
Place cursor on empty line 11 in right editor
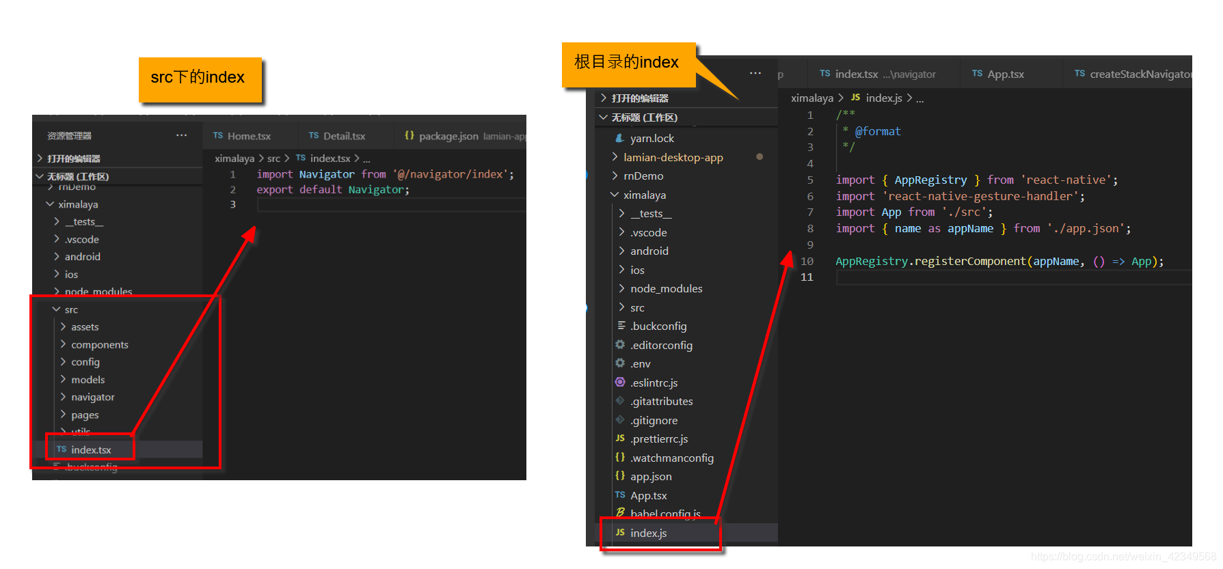[x=1014, y=277]
